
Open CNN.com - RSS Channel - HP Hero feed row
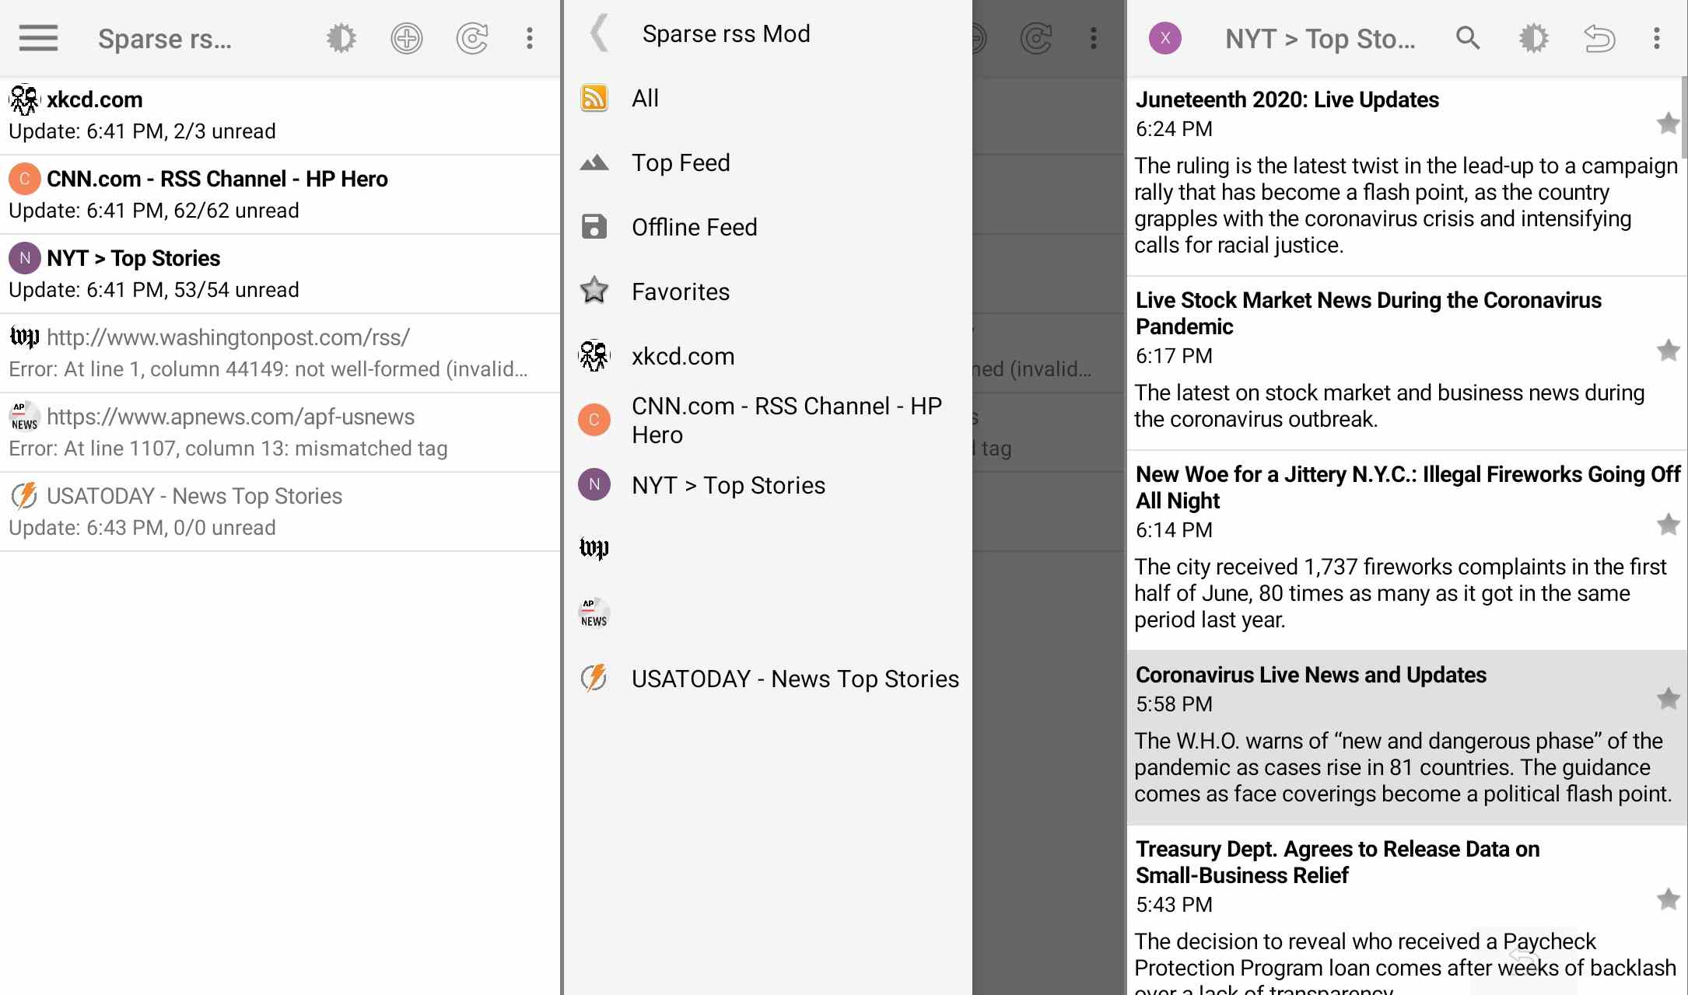280,195
